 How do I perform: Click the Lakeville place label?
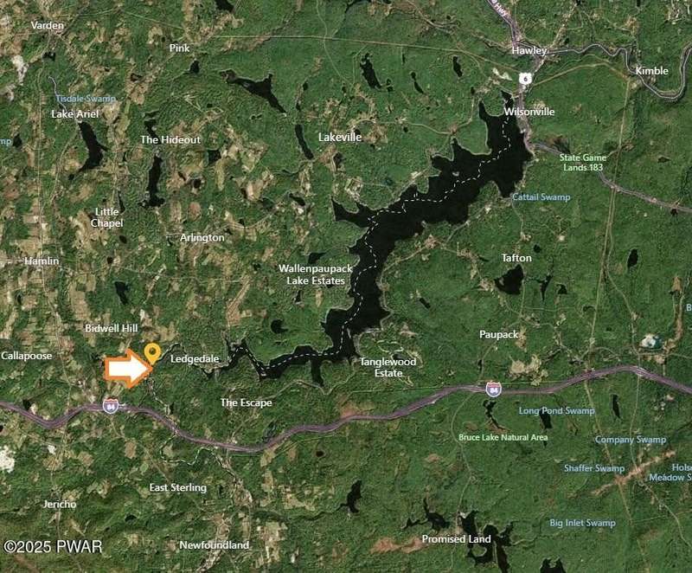(x=340, y=138)
